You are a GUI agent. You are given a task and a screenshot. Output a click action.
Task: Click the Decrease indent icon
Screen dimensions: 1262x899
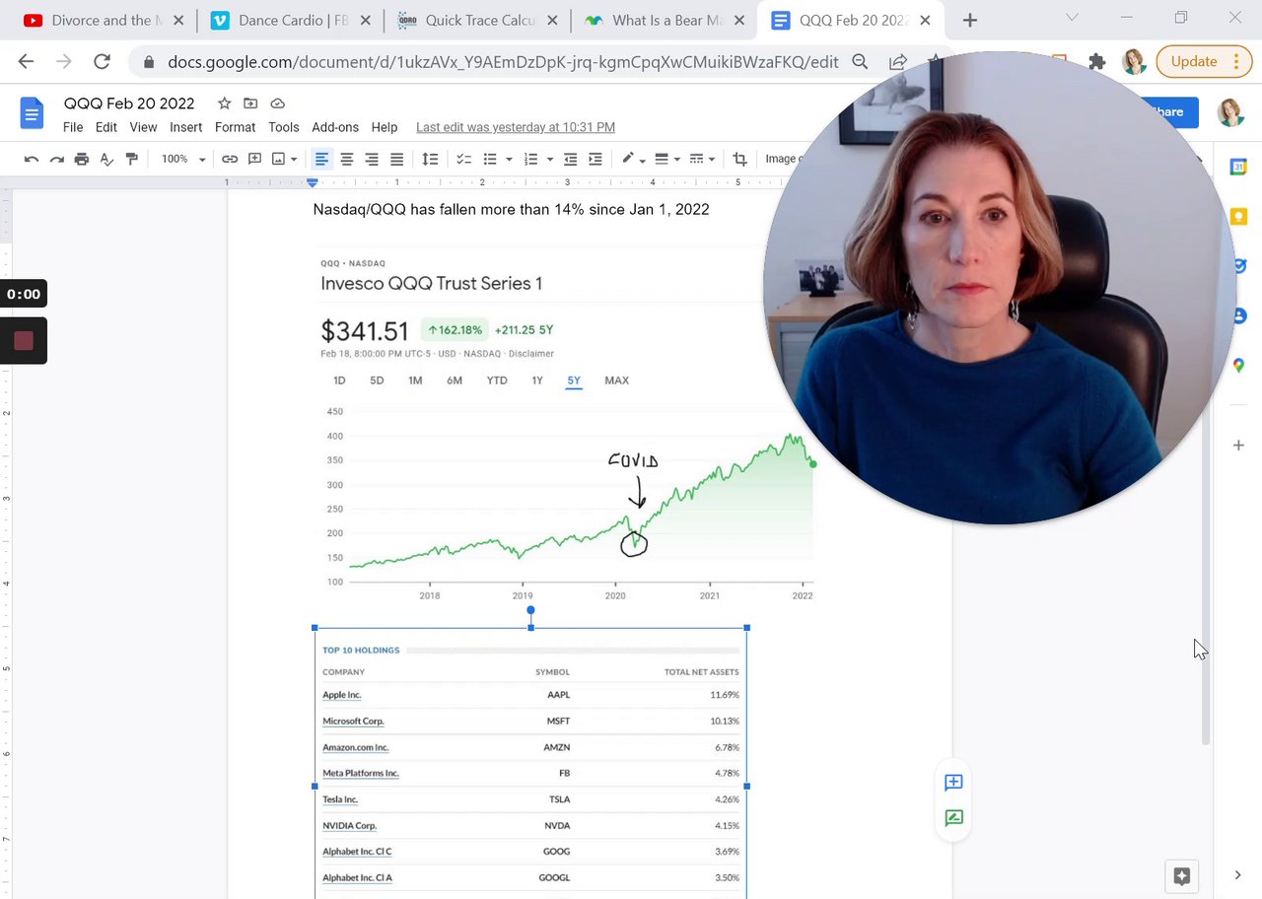click(x=570, y=159)
